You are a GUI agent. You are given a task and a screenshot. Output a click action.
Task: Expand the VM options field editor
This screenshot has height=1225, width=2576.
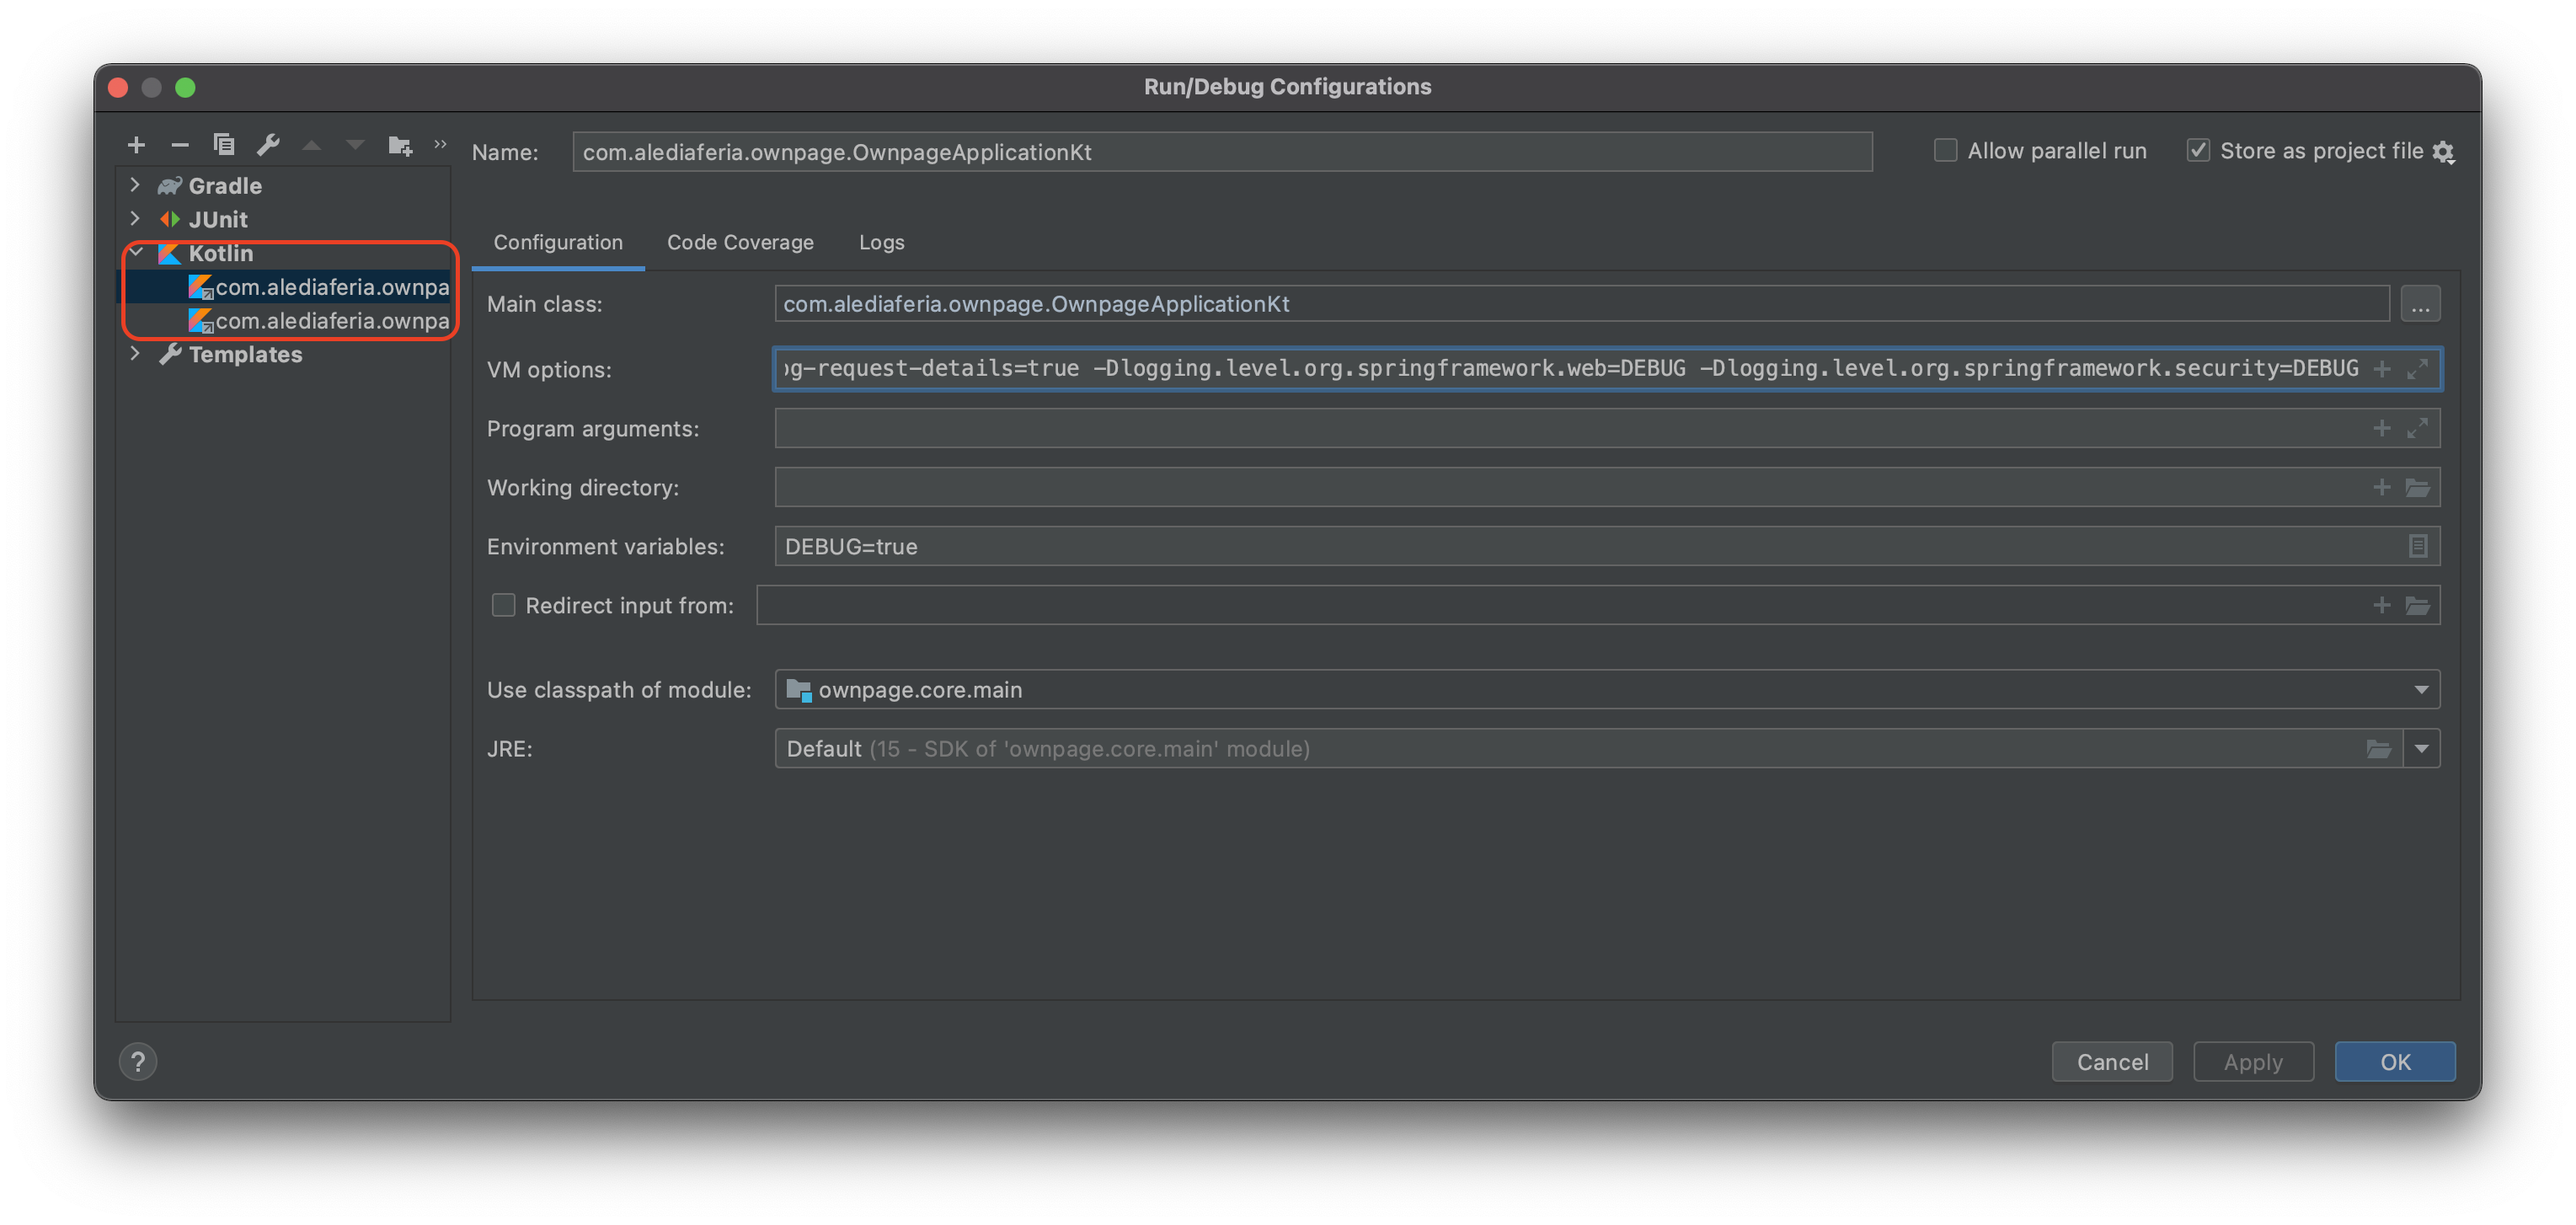(x=2417, y=369)
